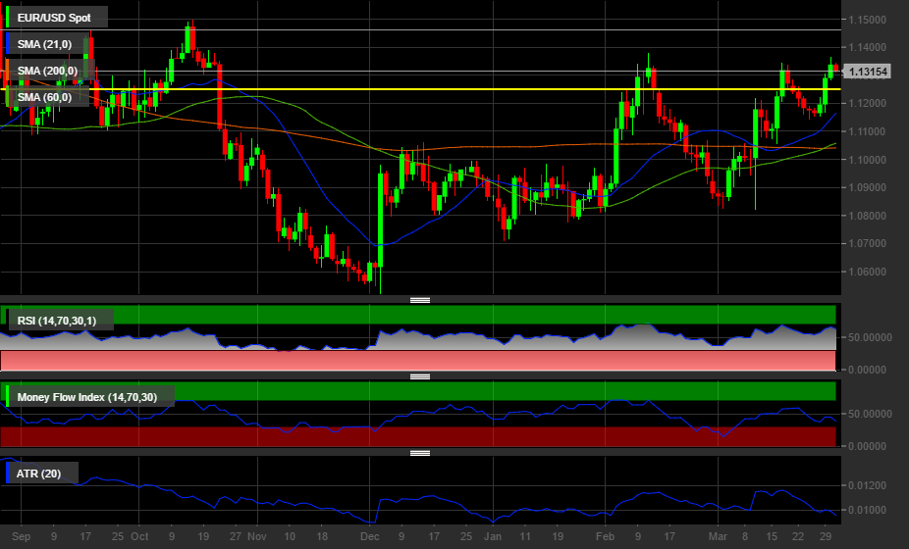Click the EUR/USD Spot legend label
909x549 pixels.
57,18
